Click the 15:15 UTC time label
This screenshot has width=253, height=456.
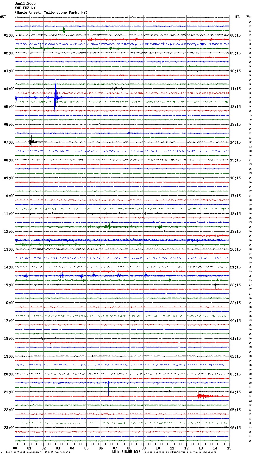coord(235,160)
